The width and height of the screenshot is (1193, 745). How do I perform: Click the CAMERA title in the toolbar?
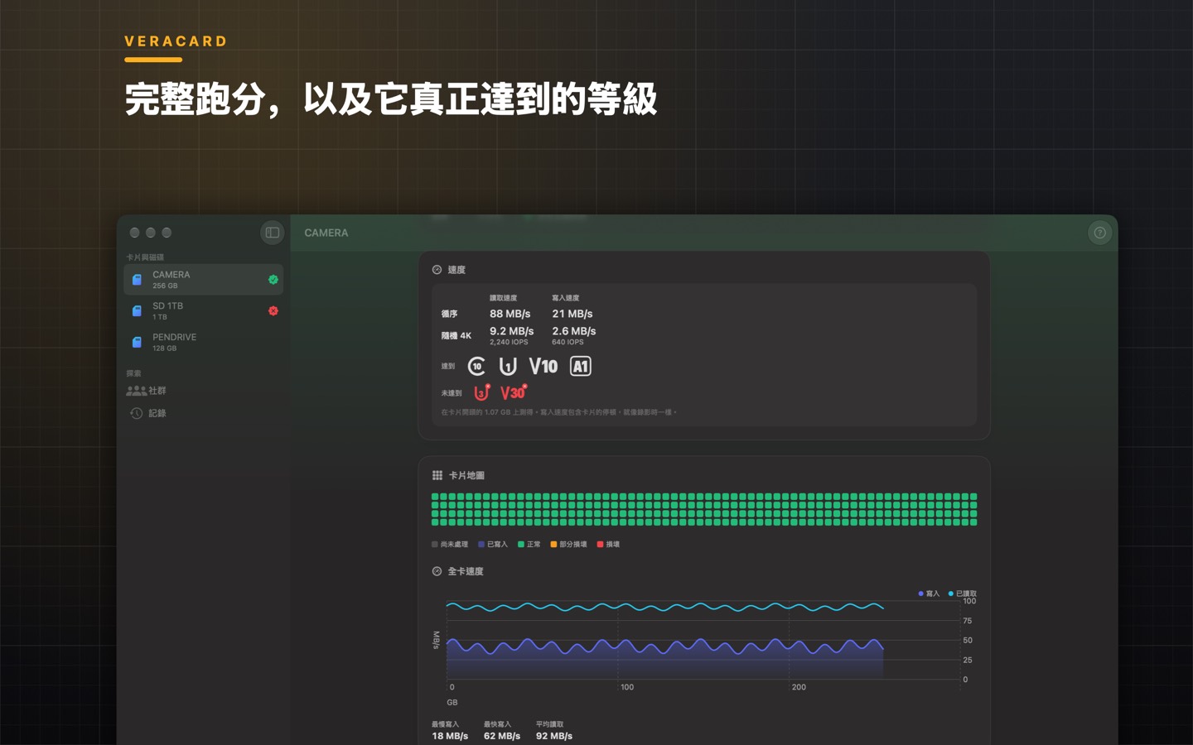point(326,233)
